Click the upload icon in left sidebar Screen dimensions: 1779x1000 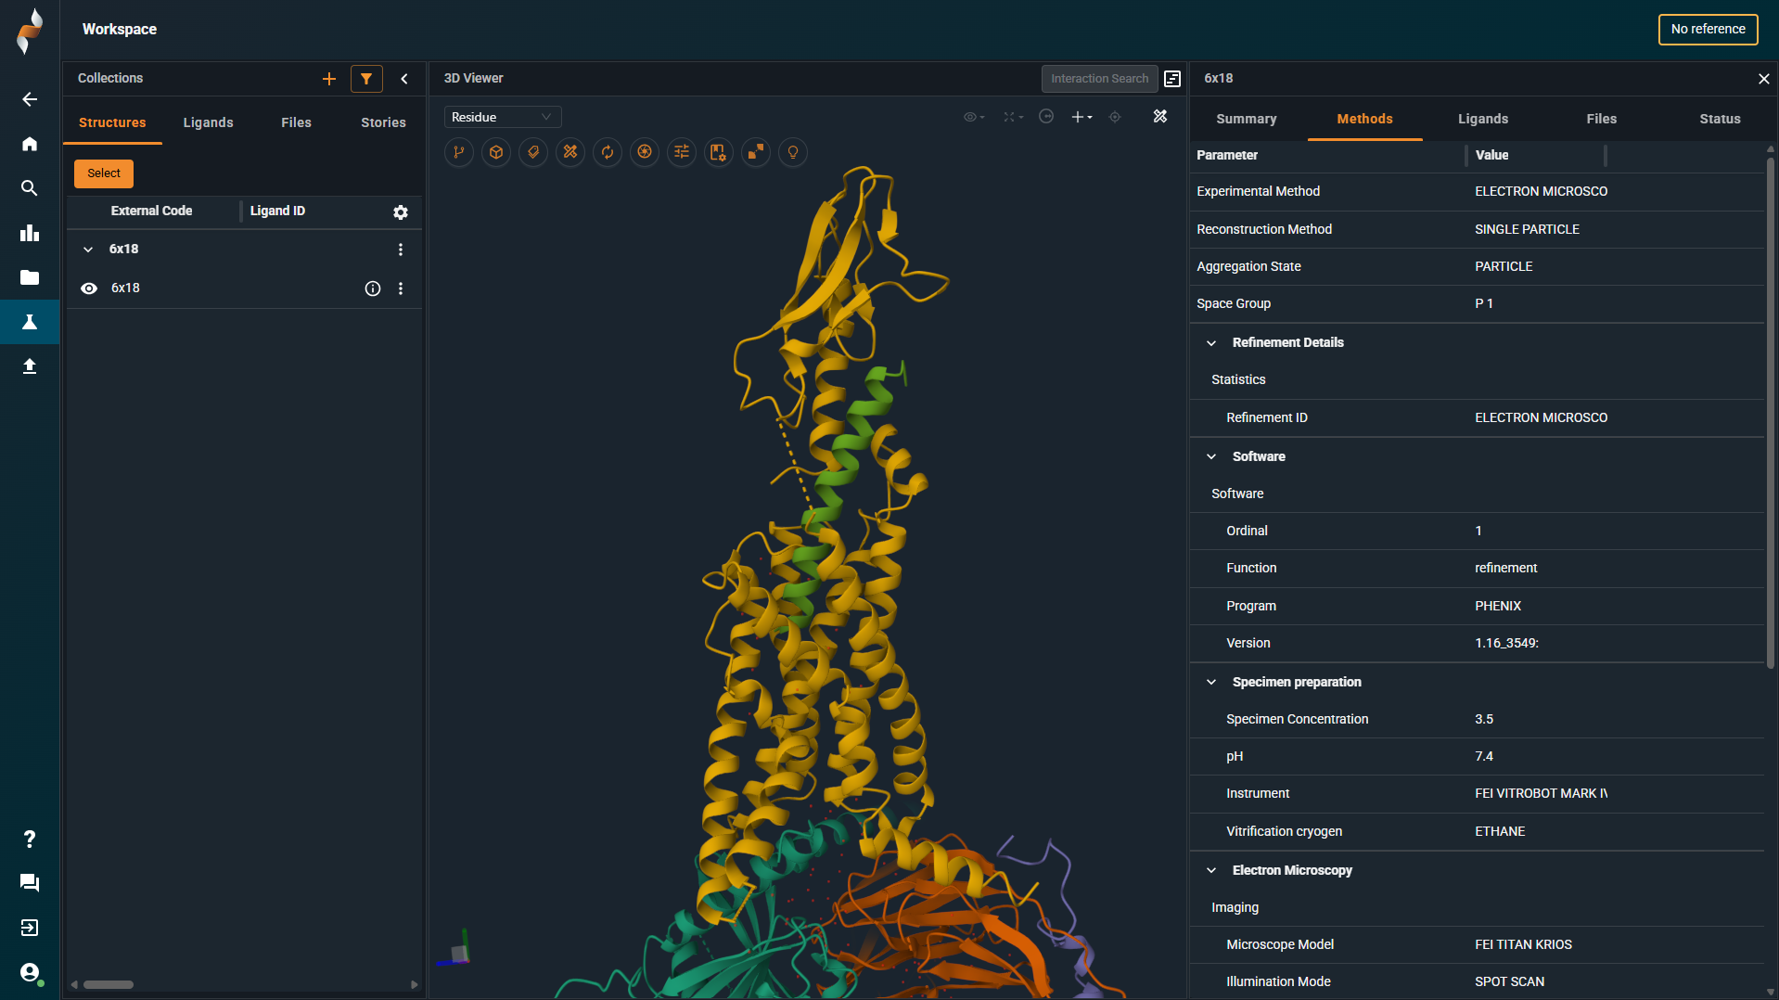click(30, 366)
